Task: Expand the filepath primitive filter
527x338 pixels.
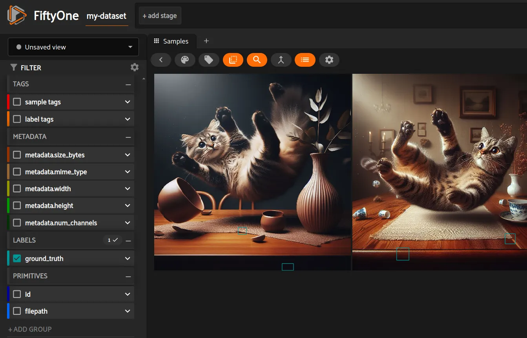Action: [x=127, y=311]
